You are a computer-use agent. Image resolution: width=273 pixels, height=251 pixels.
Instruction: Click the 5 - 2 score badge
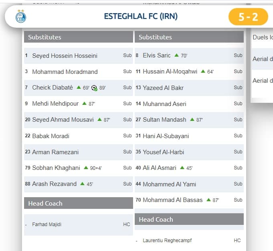click(248, 17)
